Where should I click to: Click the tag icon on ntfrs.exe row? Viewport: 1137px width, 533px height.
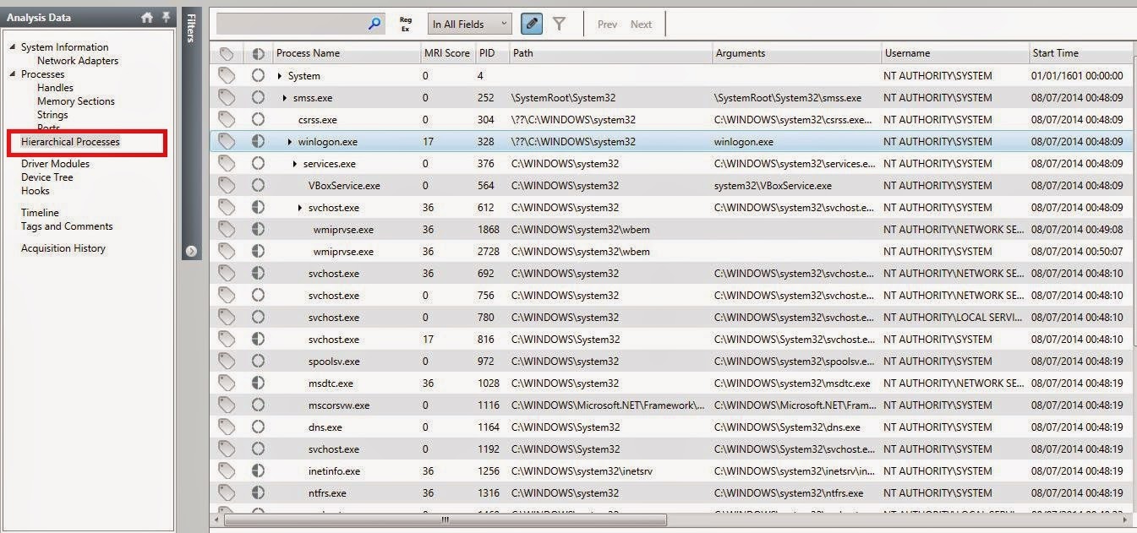tap(226, 493)
